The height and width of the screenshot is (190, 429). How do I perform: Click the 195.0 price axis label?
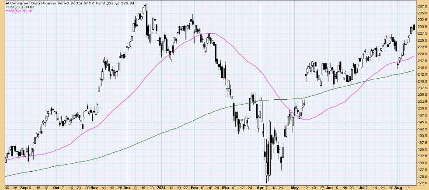(422, 122)
